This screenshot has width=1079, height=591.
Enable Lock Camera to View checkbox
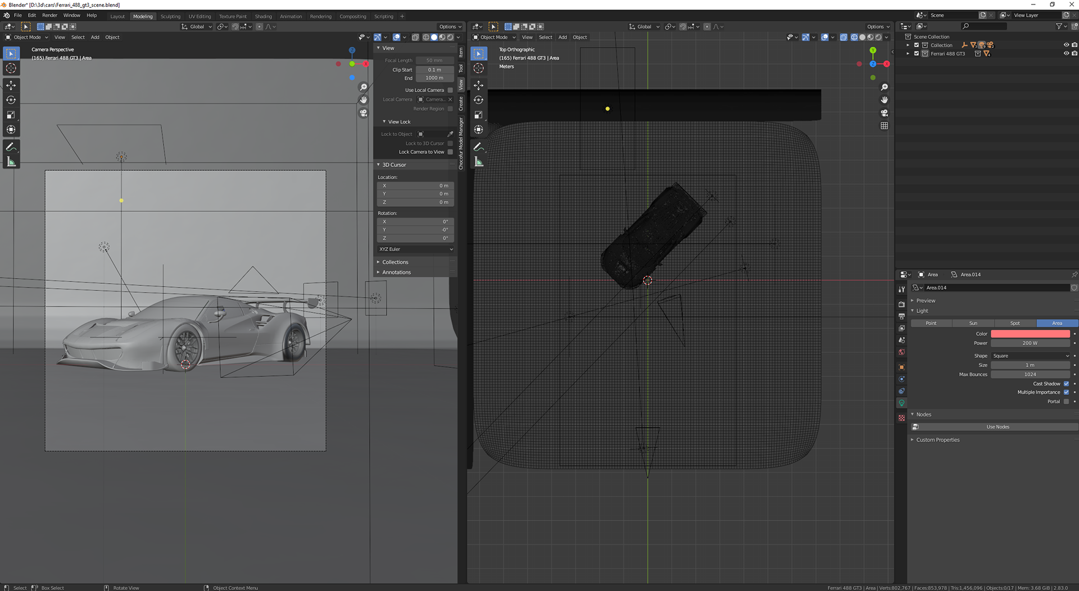tap(450, 152)
